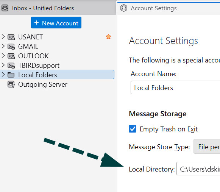
Task: Expand the TBIRDsupport account tree
Action: [x=3, y=65]
